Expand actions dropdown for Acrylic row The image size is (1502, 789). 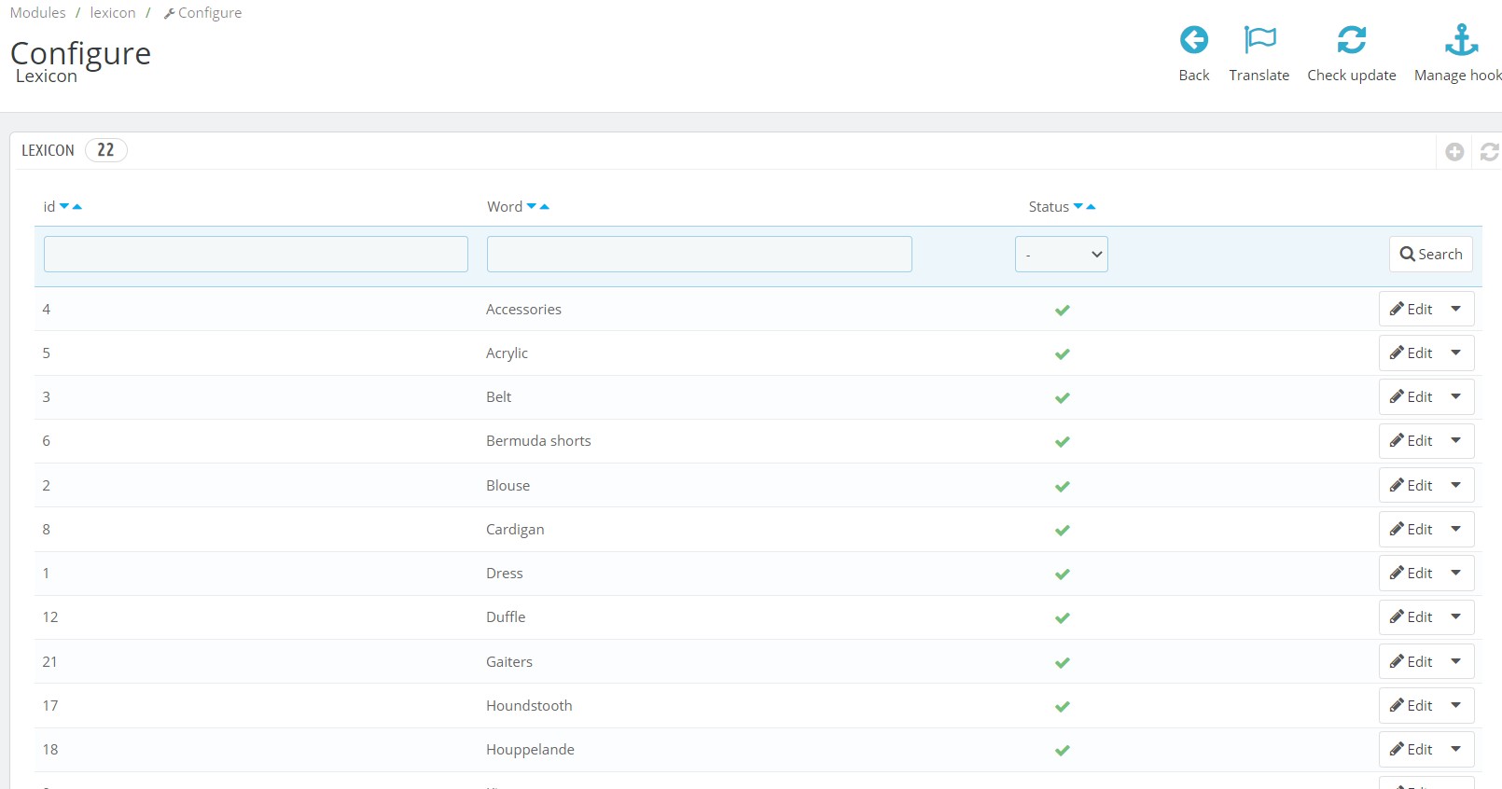coord(1456,353)
